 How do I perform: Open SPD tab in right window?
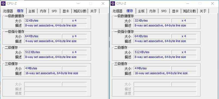coord(164,11)
